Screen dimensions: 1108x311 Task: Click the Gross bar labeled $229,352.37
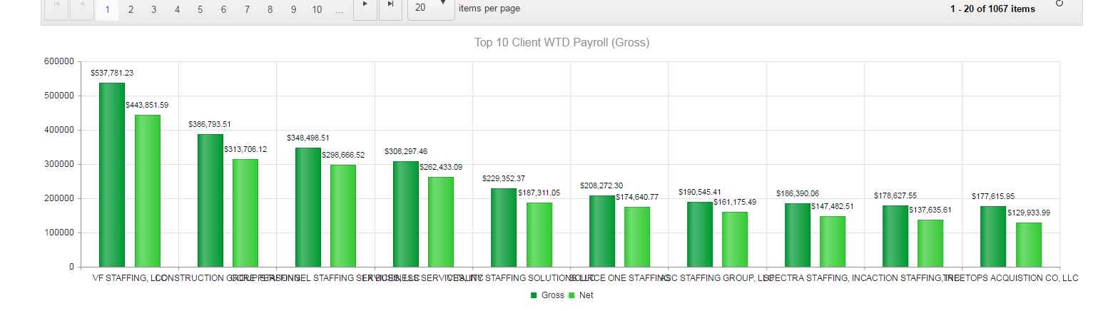(504, 228)
